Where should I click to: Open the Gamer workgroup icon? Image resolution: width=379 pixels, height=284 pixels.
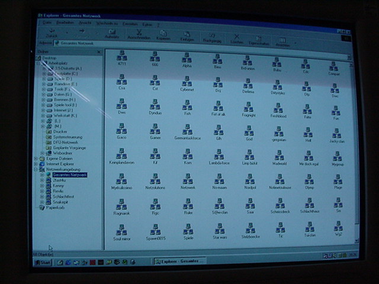pyautogui.click(x=155, y=131)
